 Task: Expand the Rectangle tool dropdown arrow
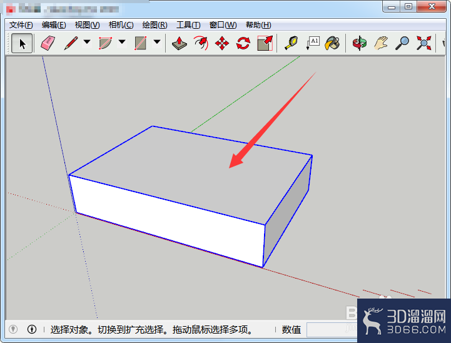point(157,42)
